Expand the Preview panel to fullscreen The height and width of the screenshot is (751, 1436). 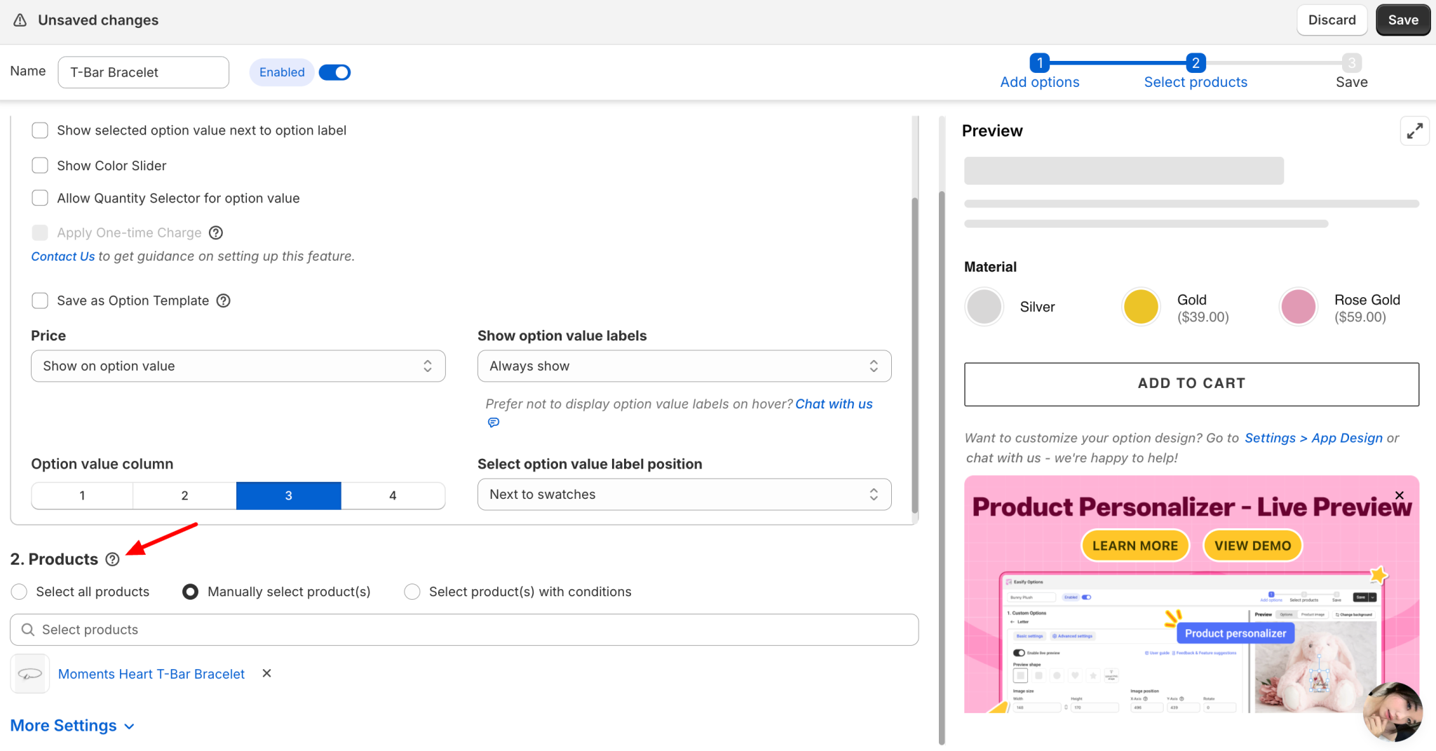click(x=1415, y=130)
